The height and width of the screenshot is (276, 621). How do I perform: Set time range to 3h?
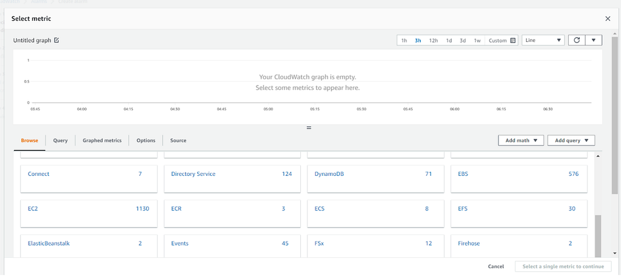[x=418, y=41]
